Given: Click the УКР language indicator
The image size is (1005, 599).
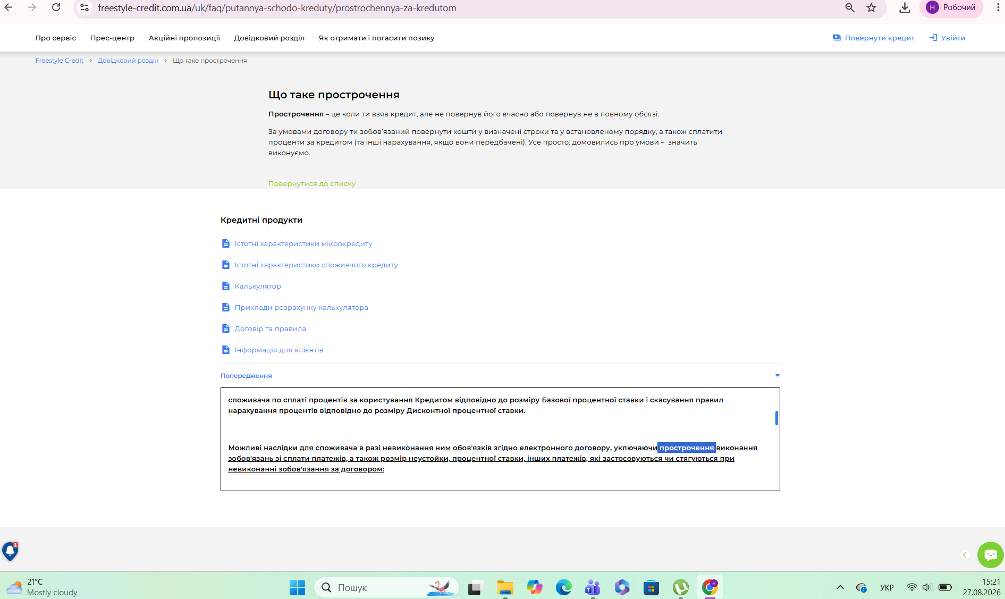Looking at the screenshot, I should tap(887, 587).
